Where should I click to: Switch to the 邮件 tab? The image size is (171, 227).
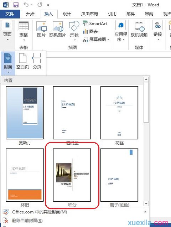[131, 14]
